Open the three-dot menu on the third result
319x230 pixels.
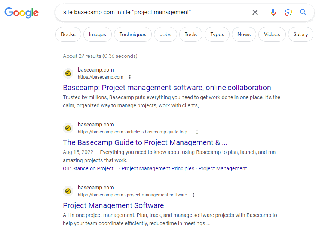tap(193, 195)
